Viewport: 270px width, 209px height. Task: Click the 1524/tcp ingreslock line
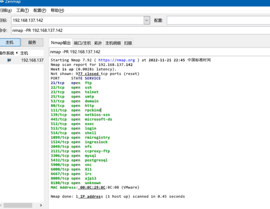click(x=79, y=142)
